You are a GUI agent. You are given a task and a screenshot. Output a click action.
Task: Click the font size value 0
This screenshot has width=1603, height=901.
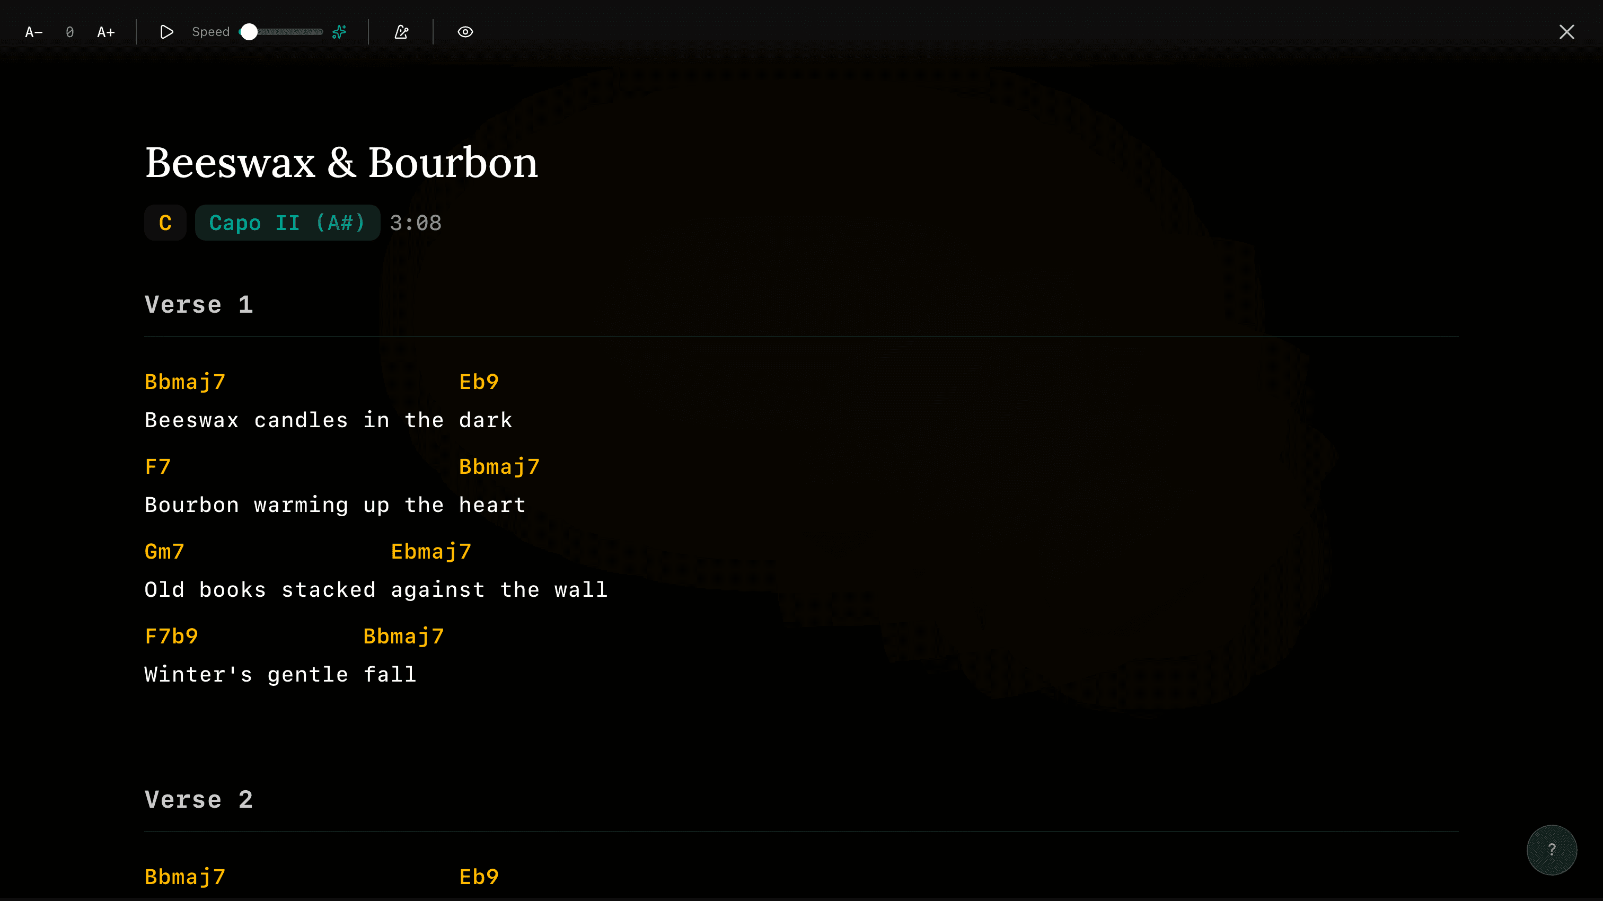[69, 32]
